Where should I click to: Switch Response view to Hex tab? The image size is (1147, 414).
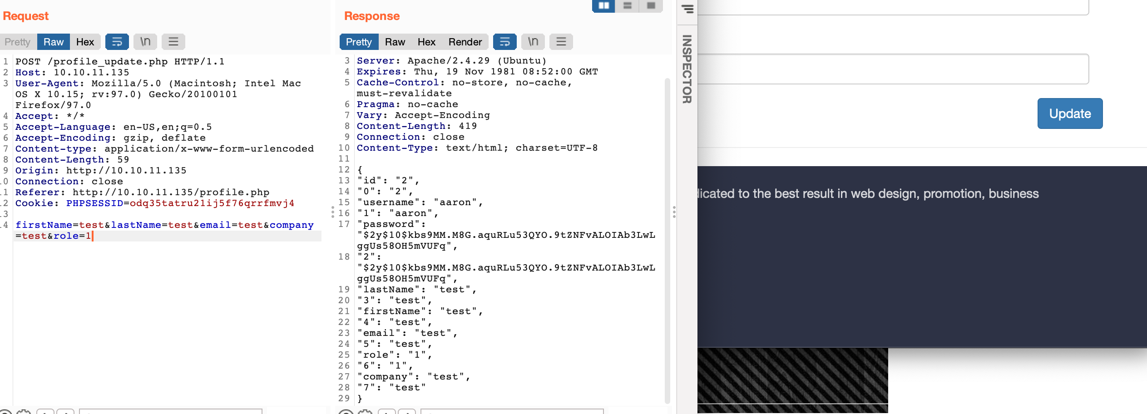(x=426, y=42)
